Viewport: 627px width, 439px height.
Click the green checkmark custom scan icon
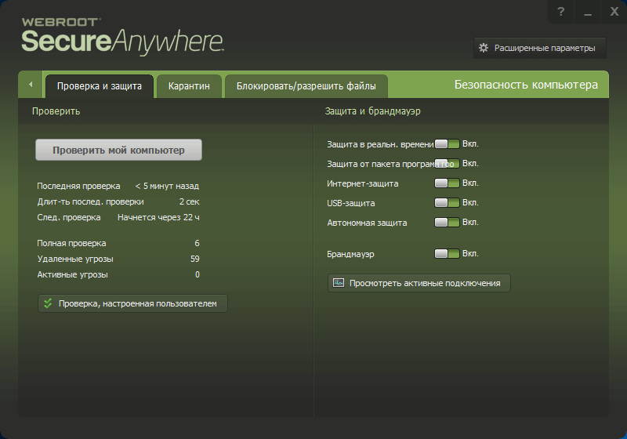(48, 303)
